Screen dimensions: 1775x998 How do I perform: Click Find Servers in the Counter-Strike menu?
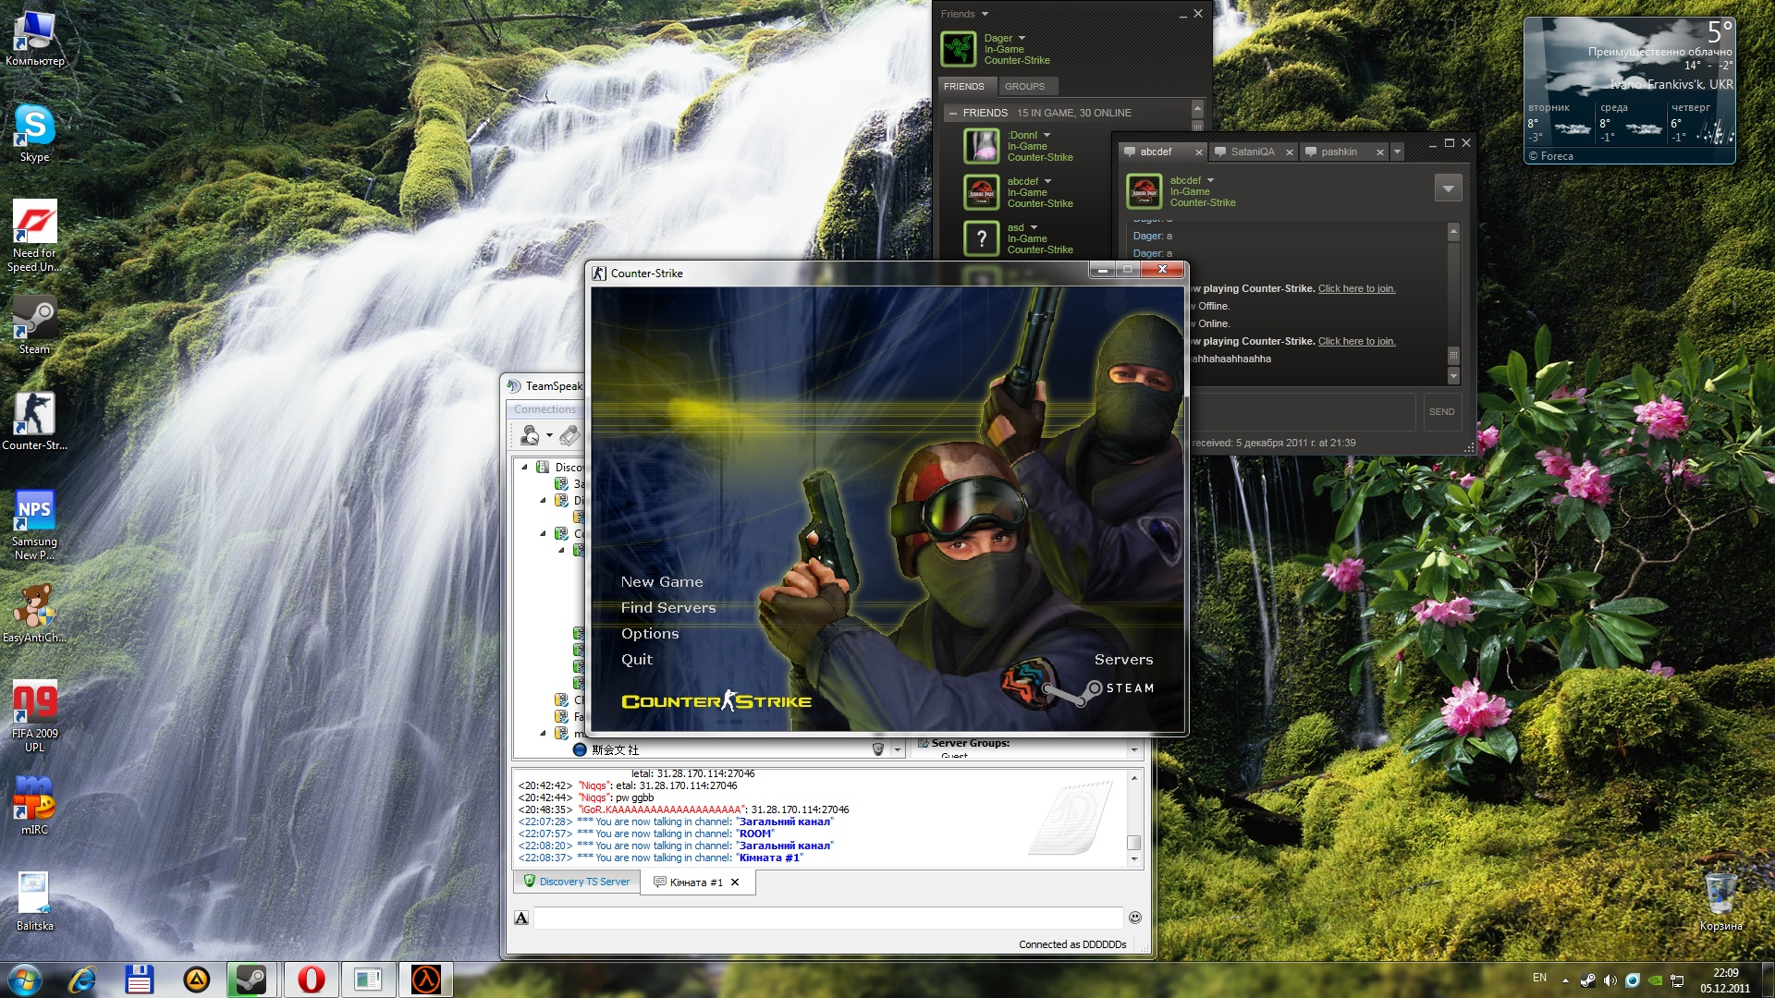coord(667,608)
